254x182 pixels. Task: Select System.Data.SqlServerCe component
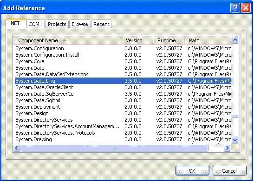click(123, 94)
